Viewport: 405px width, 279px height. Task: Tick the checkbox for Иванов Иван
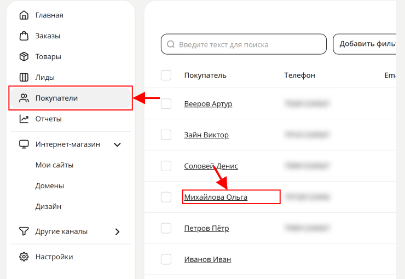click(166, 259)
